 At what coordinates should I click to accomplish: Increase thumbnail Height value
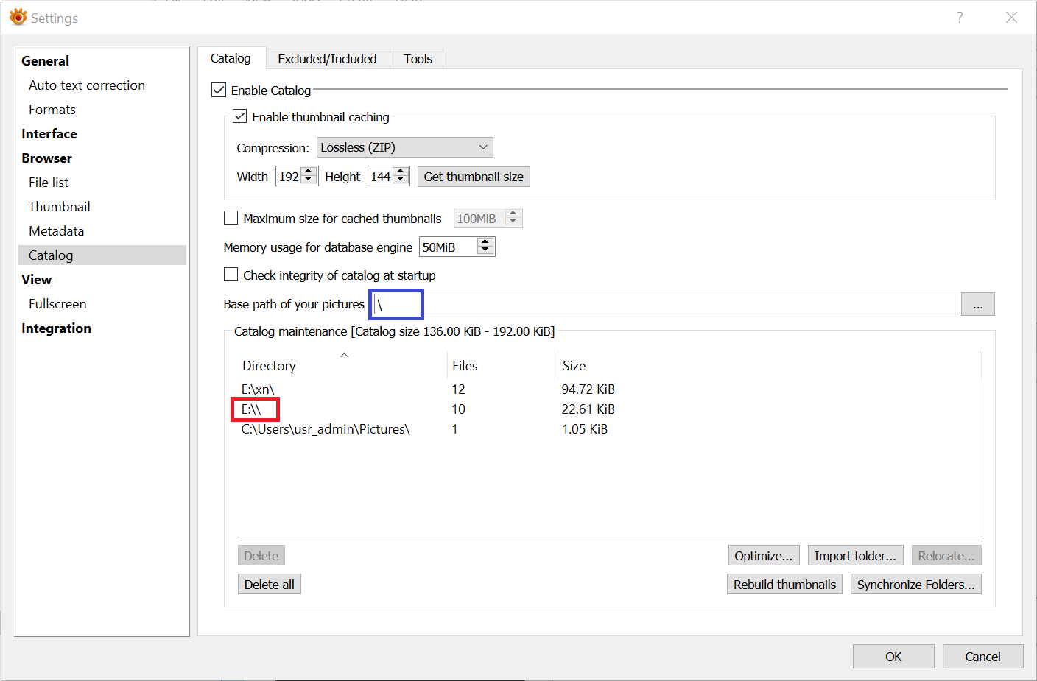[x=401, y=172]
